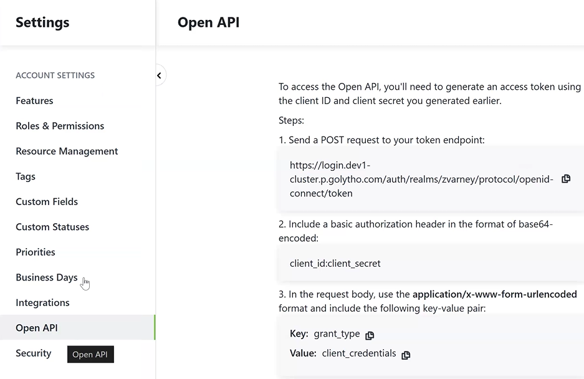This screenshot has height=379, width=584.
Task: Open Priorities settings
Action: point(36,252)
